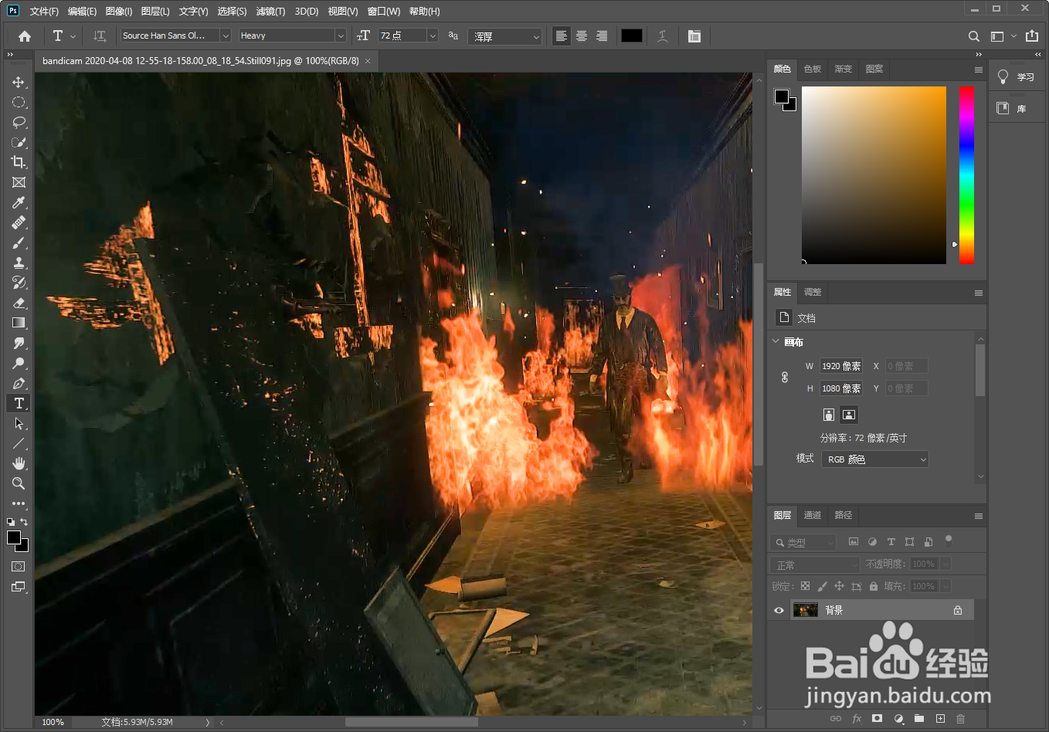Image resolution: width=1049 pixels, height=732 pixels.
Task: Pick a color in the color field
Action: click(874, 175)
